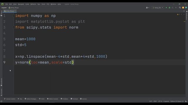Click the word linspace on line 8
The width and height of the screenshot is (188, 105).
pyautogui.click(x=35, y=57)
